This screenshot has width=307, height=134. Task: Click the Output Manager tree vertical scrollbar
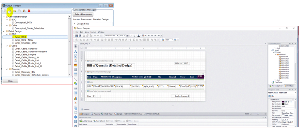pos(69,46)
